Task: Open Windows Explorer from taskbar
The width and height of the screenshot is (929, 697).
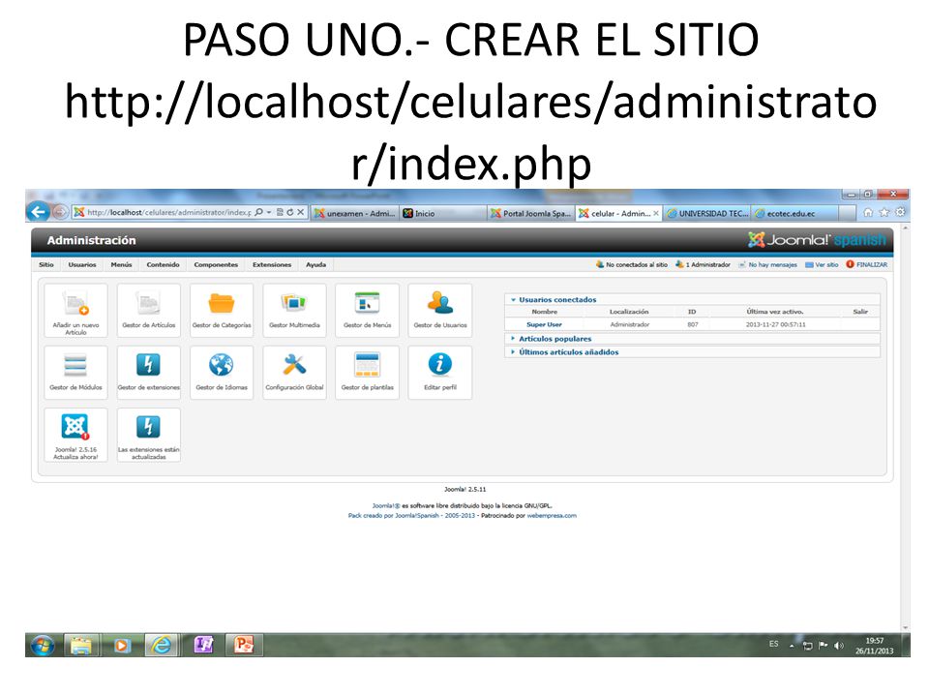Action: click(81, 645)
